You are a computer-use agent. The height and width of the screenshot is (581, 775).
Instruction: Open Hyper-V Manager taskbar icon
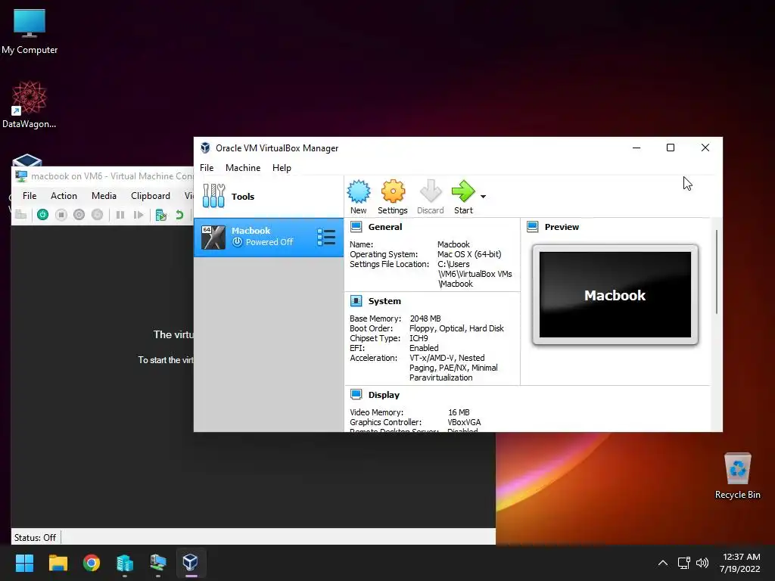click(125, 563)
